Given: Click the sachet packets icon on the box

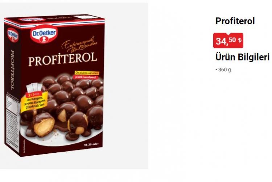Looking at the screenshot, I should click(x=34, y=88).
